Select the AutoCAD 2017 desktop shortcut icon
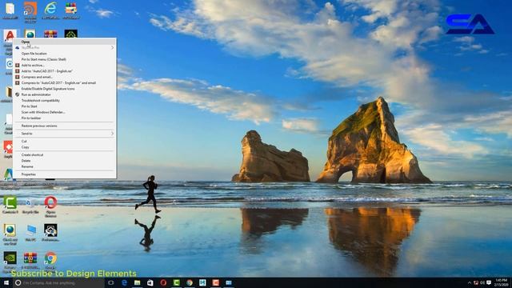The height and width of the screenshot is (288, 512). click(x=10, y=35)
